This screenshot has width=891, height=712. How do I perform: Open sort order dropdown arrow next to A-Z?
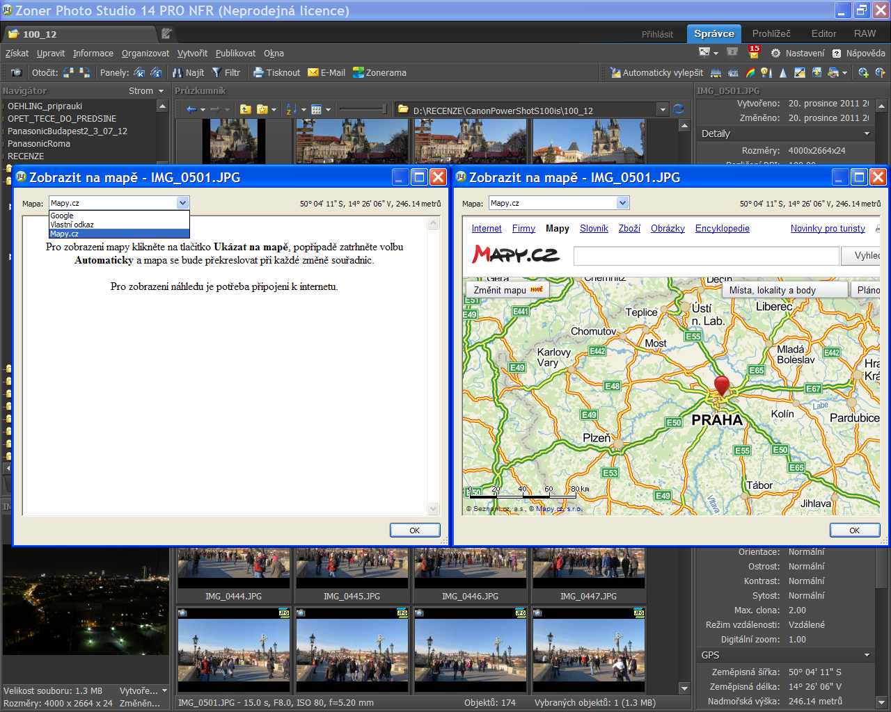[x=303, y=110]
